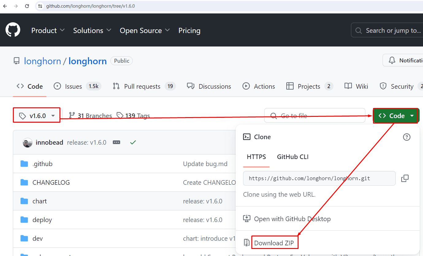
Task: Open the green Code dropdown button
Action: coord(396,116)
